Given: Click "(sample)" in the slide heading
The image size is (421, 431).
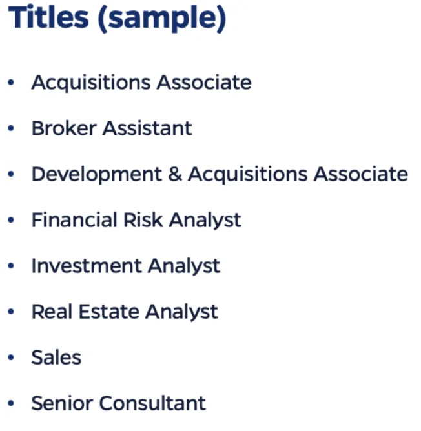Looking at the screenshot, I should point(161,17).
